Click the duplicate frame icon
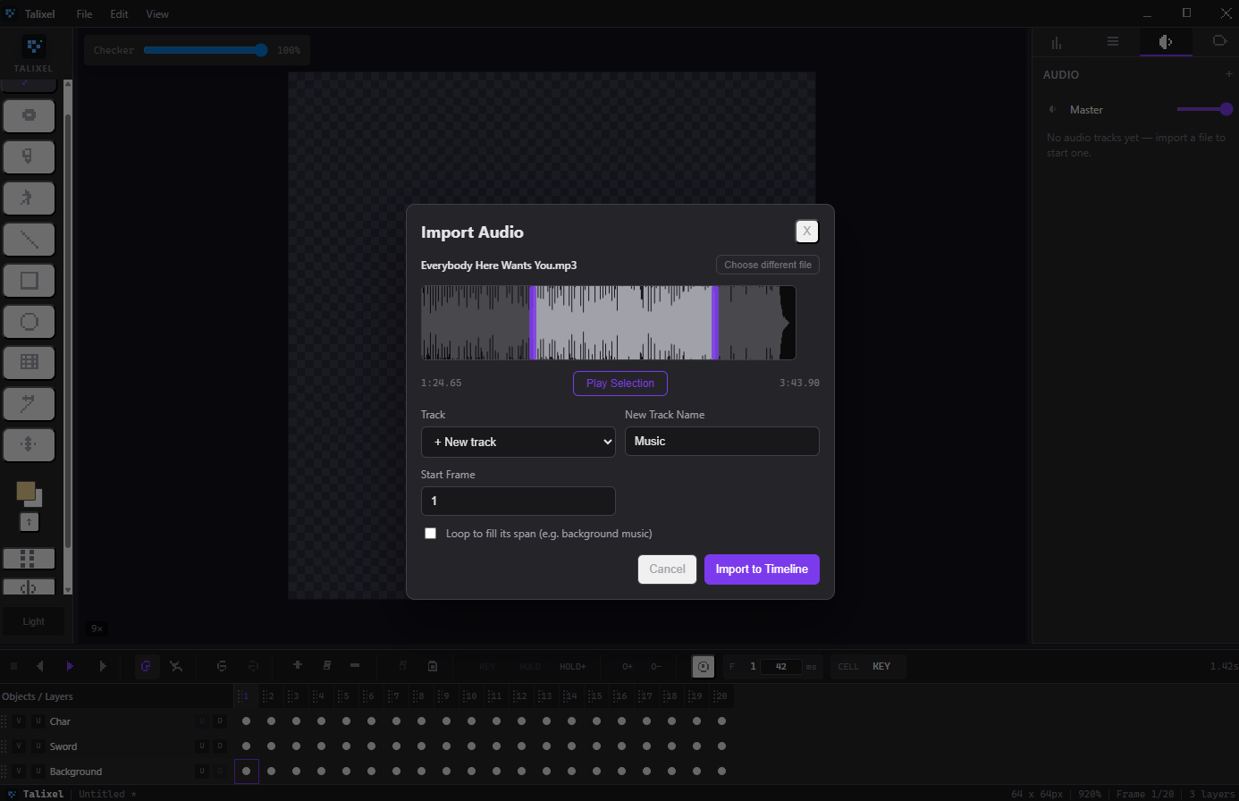This screenshot has width=1239, height=801. pyautogui.click(x=327, y=665)
